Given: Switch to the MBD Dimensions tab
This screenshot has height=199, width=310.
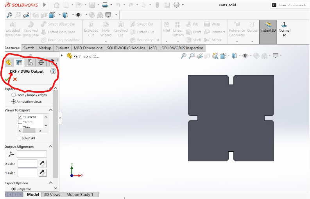Looking at the screenshot, I should click(x=88, y=48).
